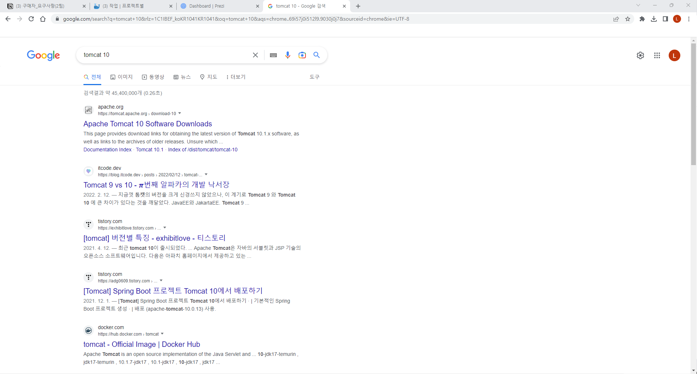Close the Notion 구매자_요구사항 tab
The width and height of the screenshot is (697, 374).
click(x=84, y=6)
